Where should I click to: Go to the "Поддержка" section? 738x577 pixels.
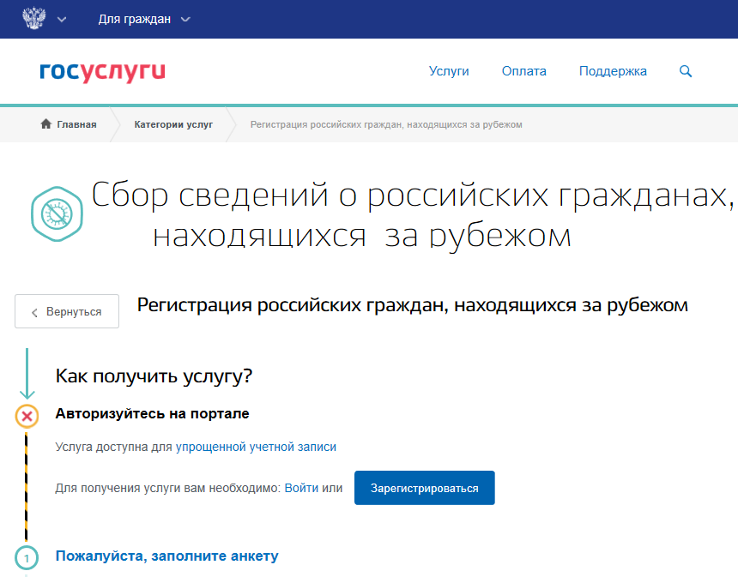613,71
